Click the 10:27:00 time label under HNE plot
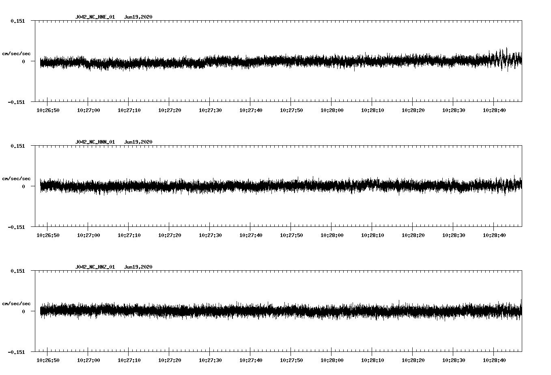Screen dimensions: 551x375 point(88,110)
